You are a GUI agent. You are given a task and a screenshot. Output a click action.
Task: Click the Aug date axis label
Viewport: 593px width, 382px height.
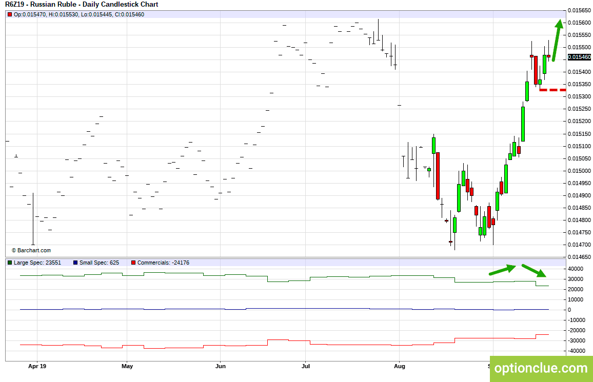(x=400, y=366)
